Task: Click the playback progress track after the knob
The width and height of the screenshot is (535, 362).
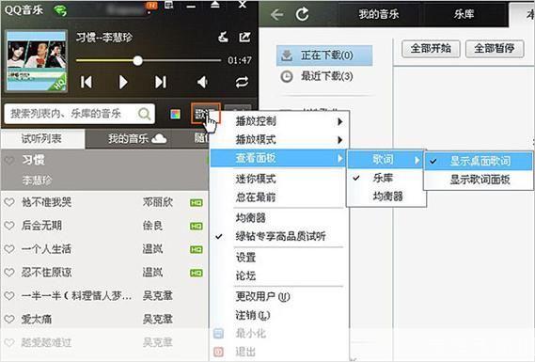Action: [x=181, y=61]
